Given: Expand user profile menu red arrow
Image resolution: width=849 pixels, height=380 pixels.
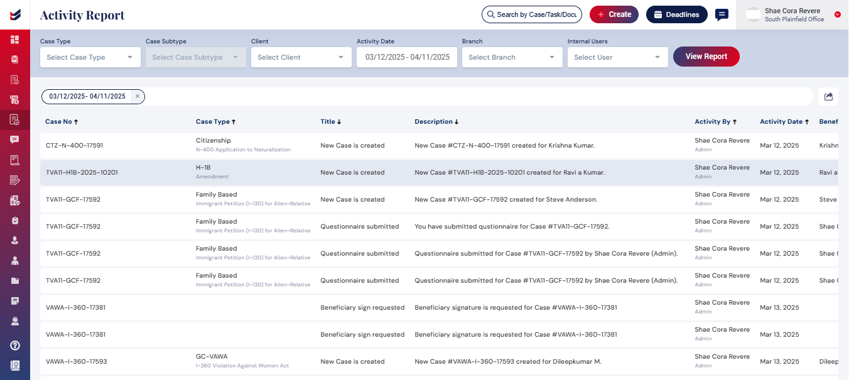Looking at the screenshot, I should (x=838, y=14).
